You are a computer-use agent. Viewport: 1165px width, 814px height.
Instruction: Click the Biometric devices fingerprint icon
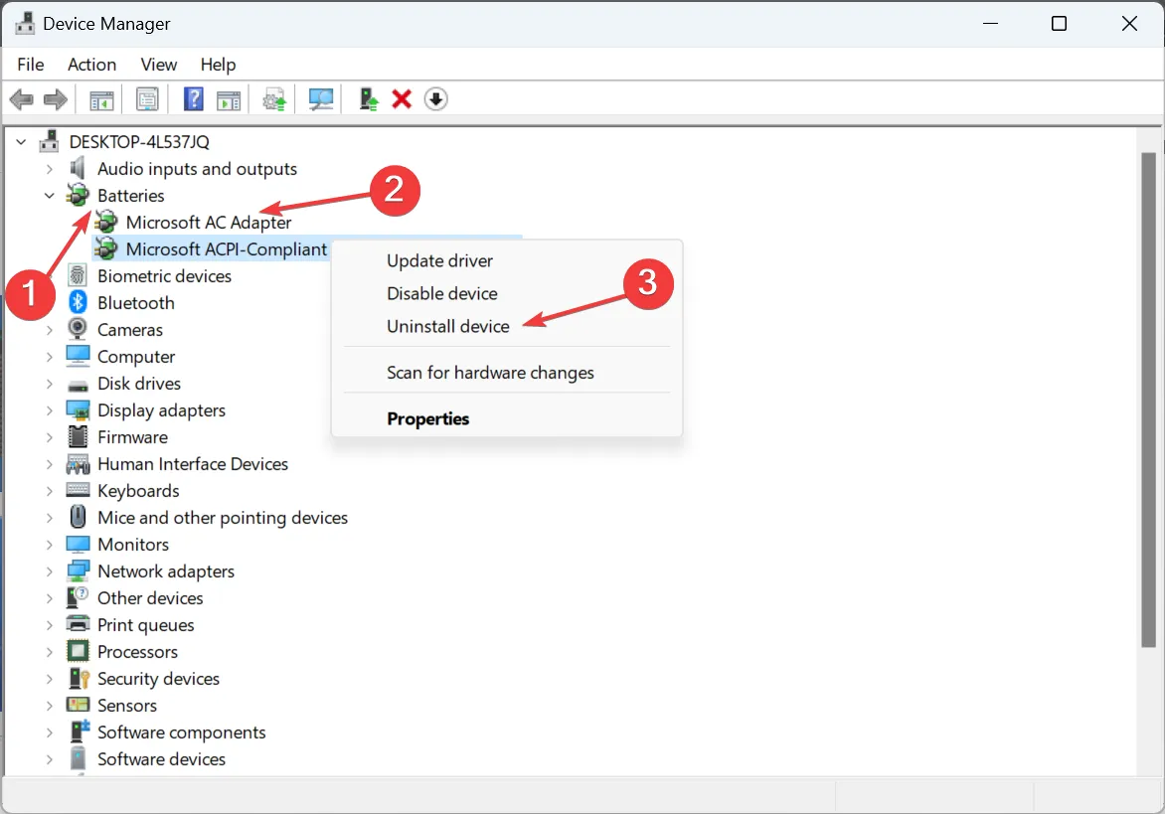78,275
